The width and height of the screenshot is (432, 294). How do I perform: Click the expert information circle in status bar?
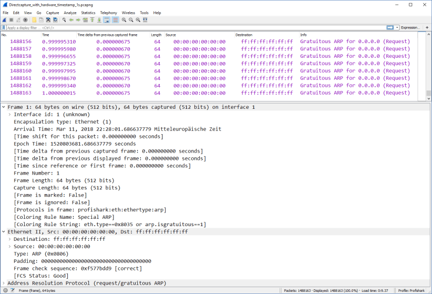[5, 290]
